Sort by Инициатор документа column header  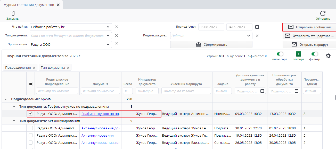147,82
